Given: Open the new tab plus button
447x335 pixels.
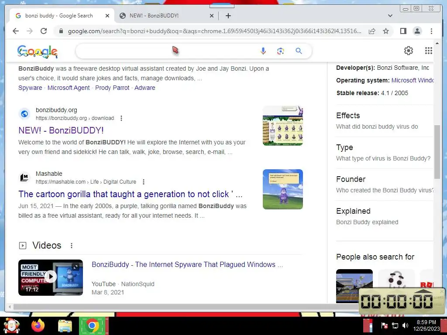Looking at the screenshot, I should pyautogui.click(x=228, y=16).
